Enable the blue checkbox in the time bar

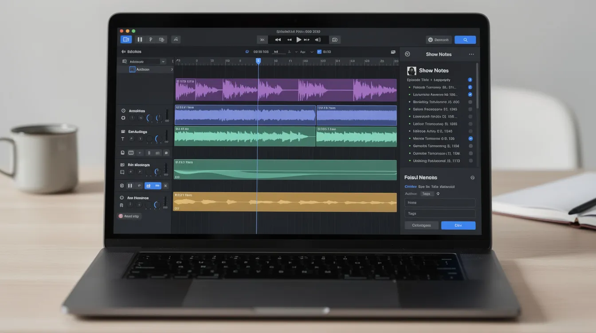tap(319, 52)
